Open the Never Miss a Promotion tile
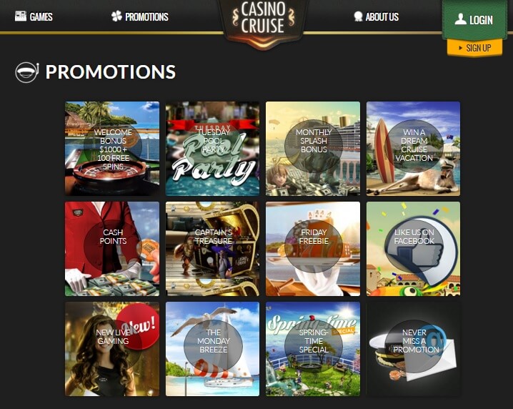Screen dimensions: 513x409 413,349
